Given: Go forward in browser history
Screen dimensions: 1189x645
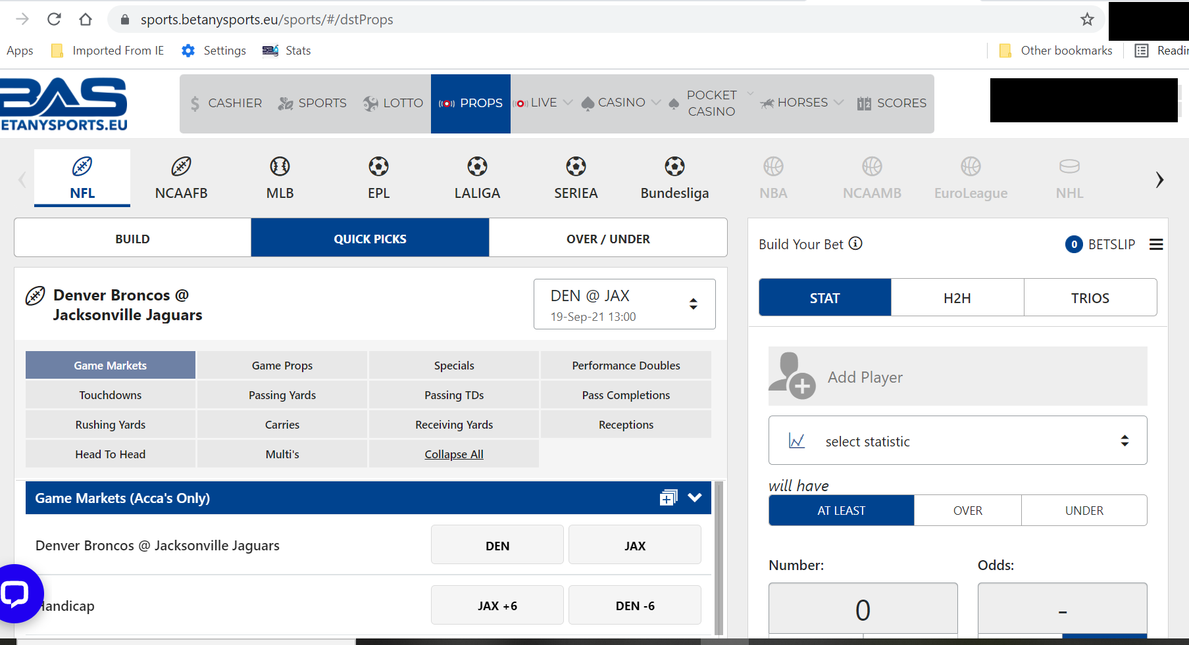Looking at the screenshot, I should pos(22,19).
